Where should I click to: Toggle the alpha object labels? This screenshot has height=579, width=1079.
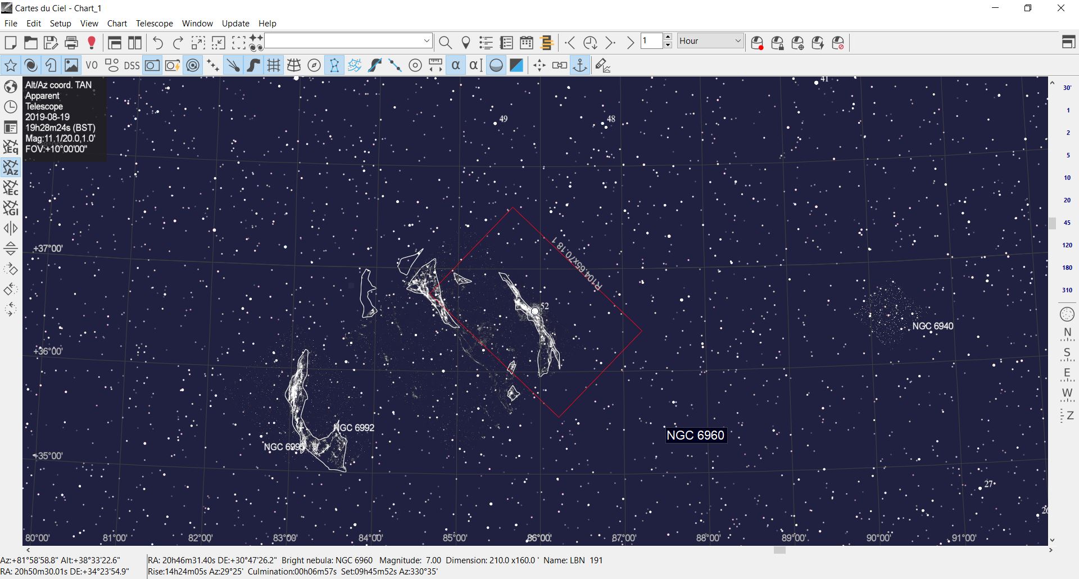[x=456, y=66]
